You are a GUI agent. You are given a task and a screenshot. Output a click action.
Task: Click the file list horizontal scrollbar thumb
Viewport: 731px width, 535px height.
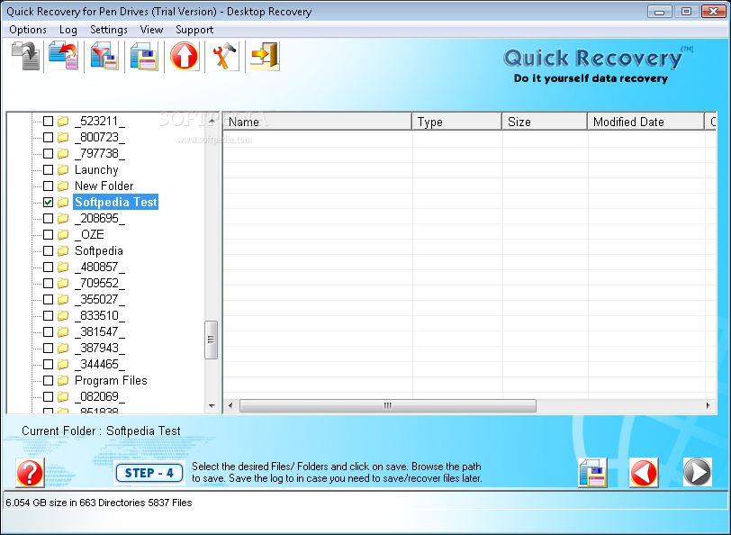[388, 406]
